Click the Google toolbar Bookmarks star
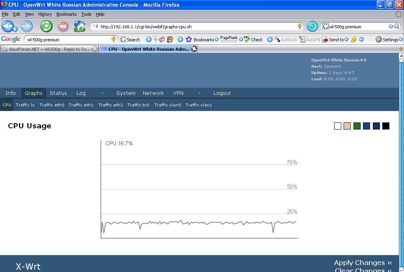 click(189, 39)
